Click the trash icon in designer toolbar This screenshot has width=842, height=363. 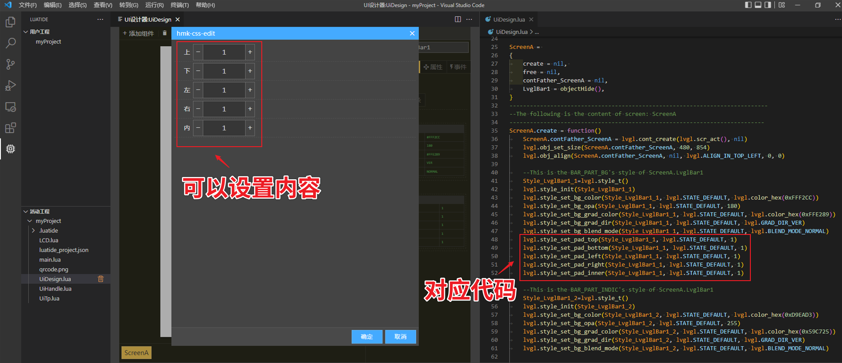point(165,33)
